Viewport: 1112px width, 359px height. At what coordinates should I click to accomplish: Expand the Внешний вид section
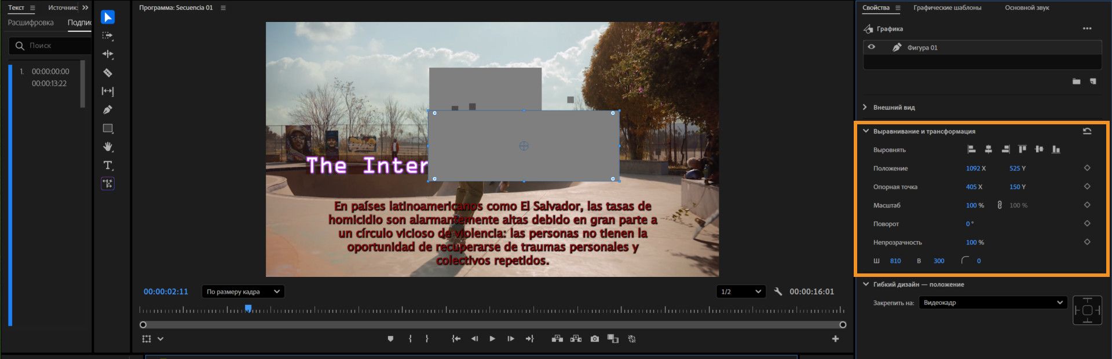(865, 107)
